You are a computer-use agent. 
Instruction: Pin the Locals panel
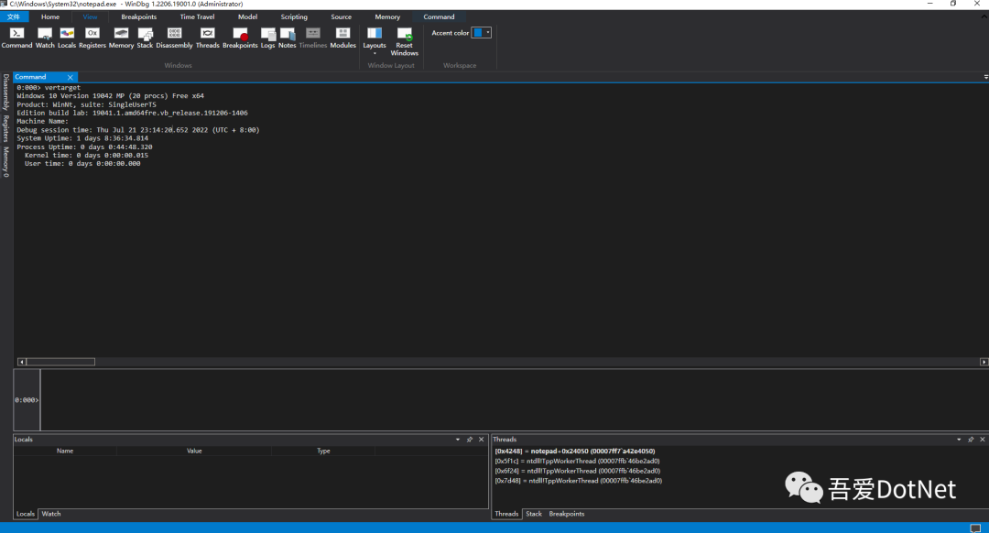(x=469, y=440)
